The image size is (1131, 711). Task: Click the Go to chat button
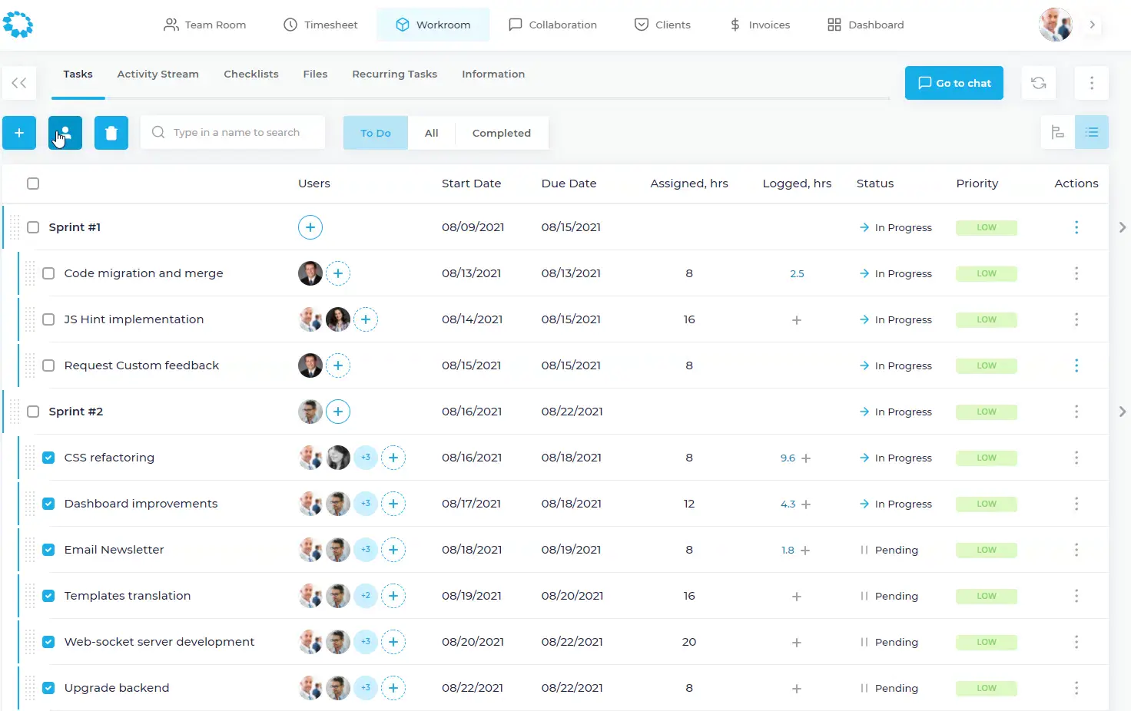point(954,83)
